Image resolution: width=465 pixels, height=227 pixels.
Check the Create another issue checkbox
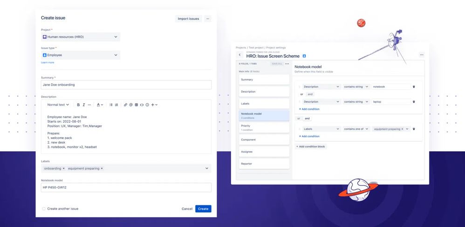tap(44, 209)
